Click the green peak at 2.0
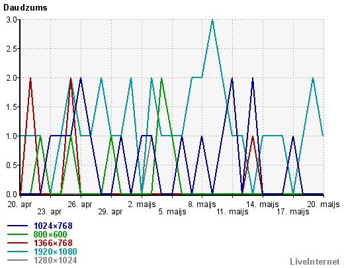 click(161, 79)
